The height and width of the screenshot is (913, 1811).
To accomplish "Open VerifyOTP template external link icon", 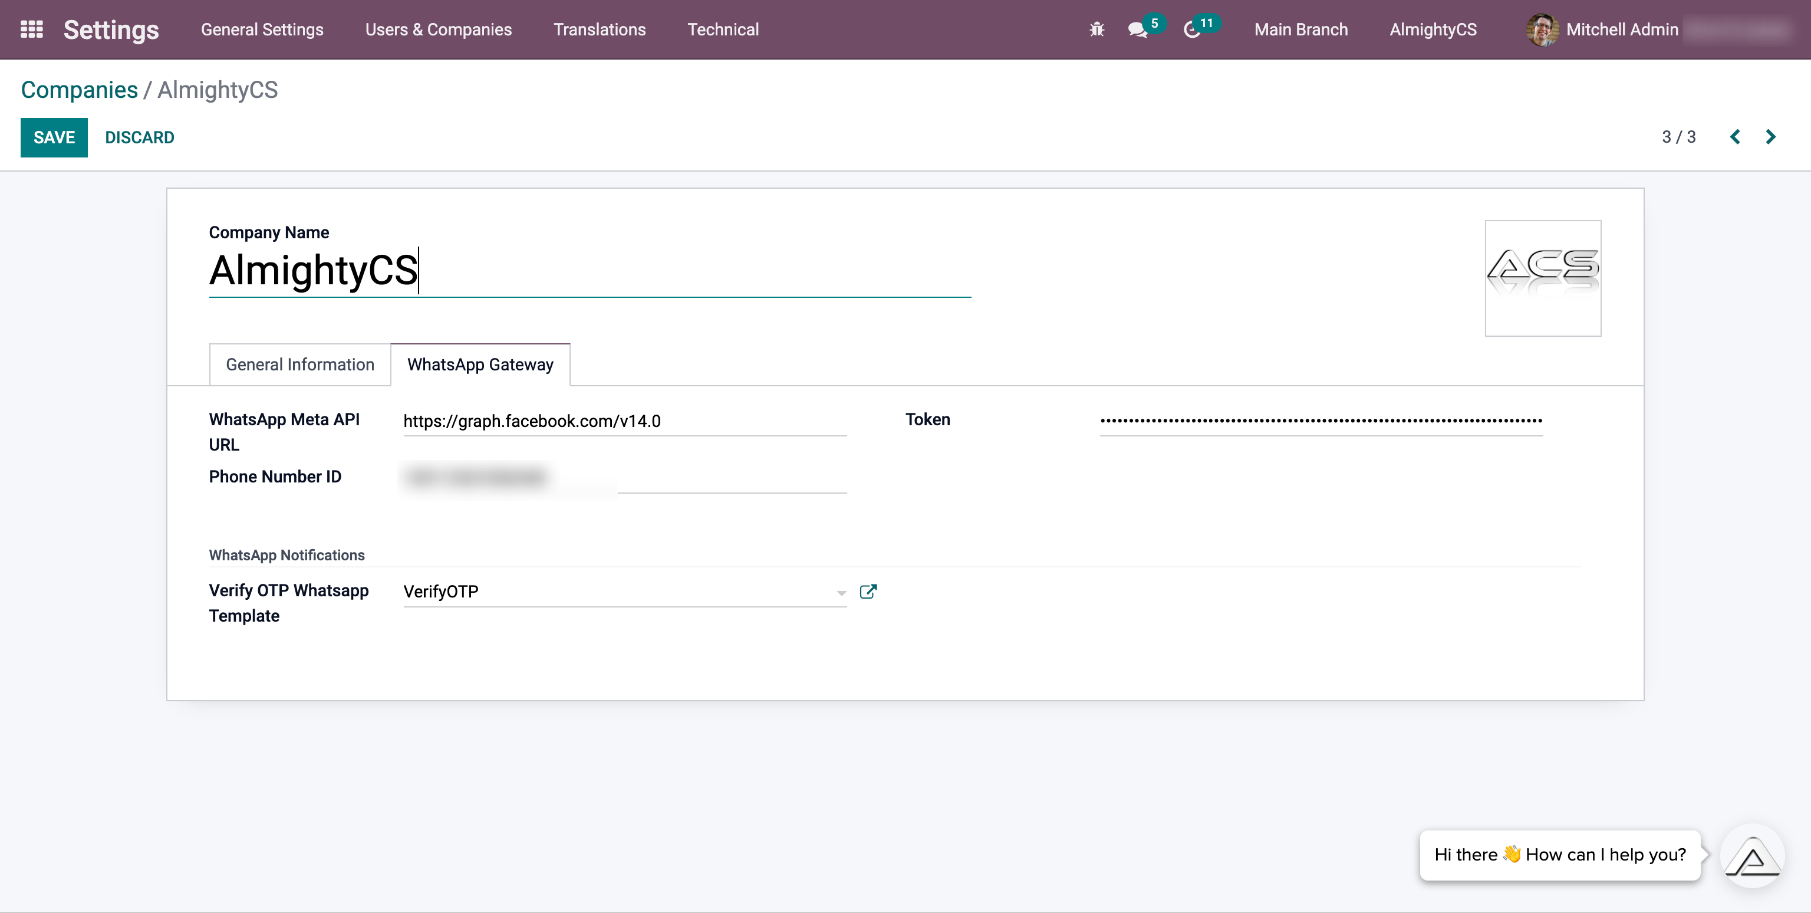I will (x=868, y=592).
